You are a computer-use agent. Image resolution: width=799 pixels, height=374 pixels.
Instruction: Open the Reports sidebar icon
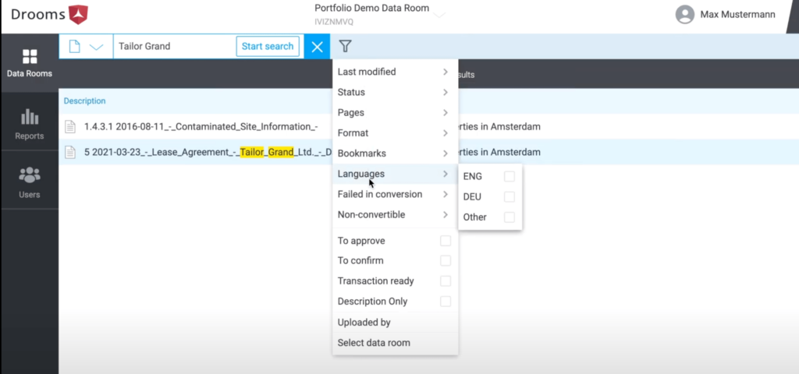point(30,124)
